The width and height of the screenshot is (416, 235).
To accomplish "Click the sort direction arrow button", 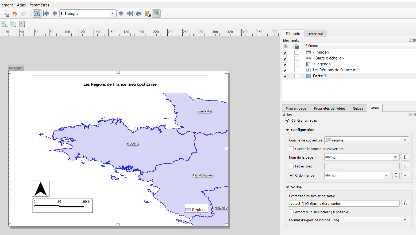I will (405, 176).
